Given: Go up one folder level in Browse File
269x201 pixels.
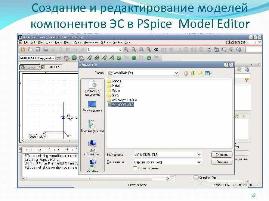Looking at the screenshot, I should [193, 73].
